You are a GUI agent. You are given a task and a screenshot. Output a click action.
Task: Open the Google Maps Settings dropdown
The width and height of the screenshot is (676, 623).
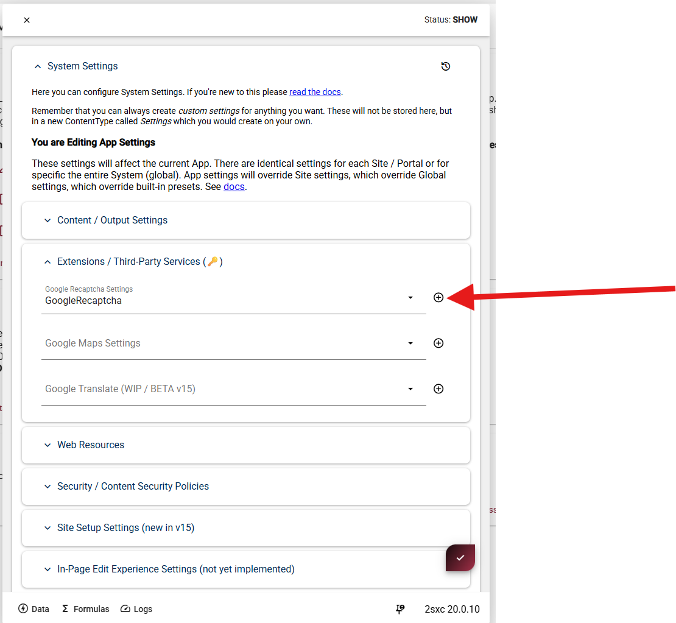coord(410,343)
